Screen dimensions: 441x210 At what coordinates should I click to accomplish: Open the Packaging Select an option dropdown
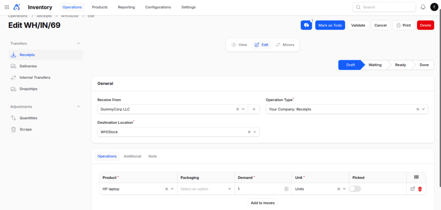206,189
